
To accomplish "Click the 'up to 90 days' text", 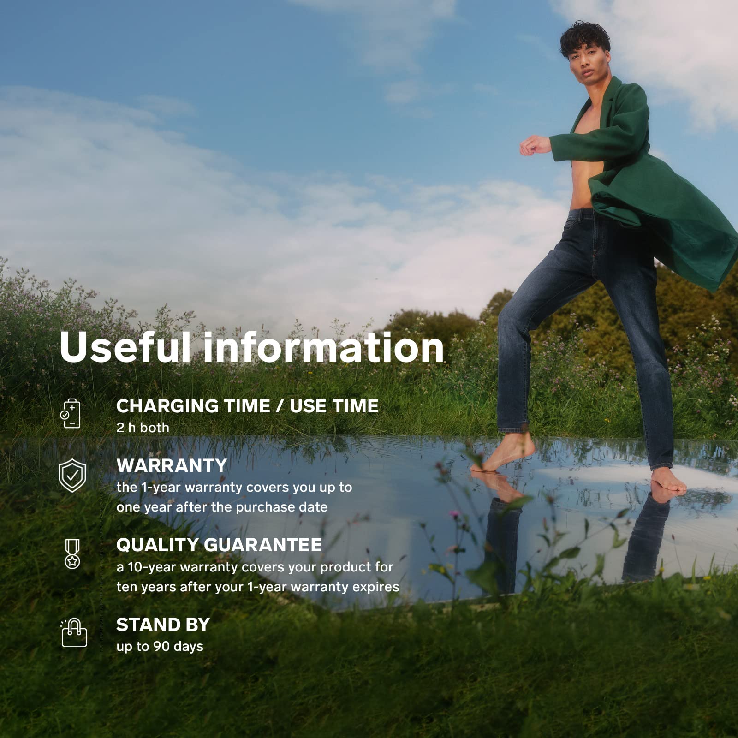I will pos(160,646).
